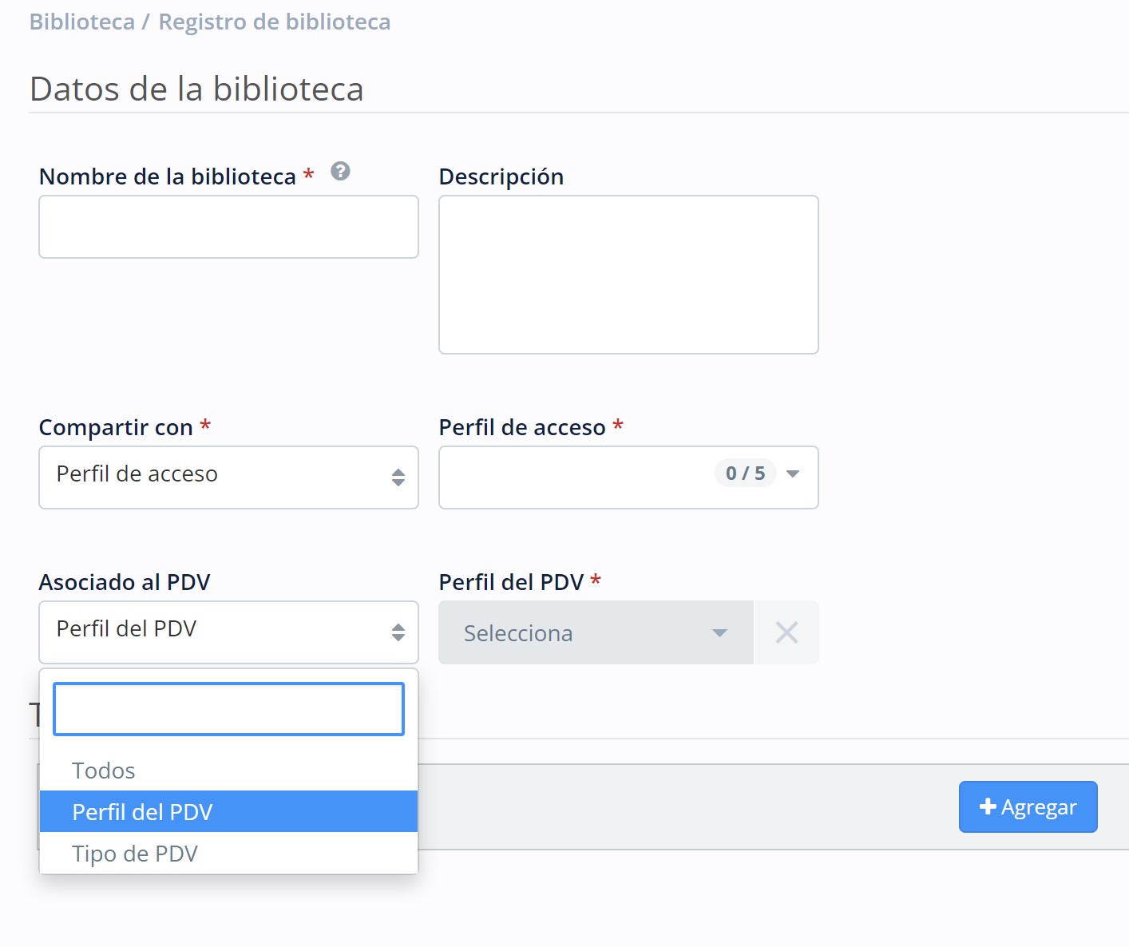Pick the highlighted Perfil del PDV option

142,812
